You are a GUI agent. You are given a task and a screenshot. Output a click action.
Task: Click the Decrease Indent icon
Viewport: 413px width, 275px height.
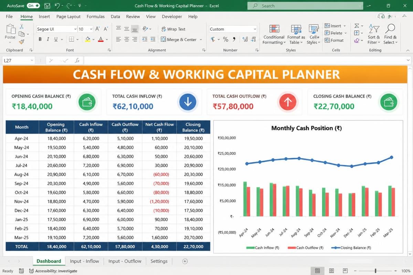tap(145, 40)
